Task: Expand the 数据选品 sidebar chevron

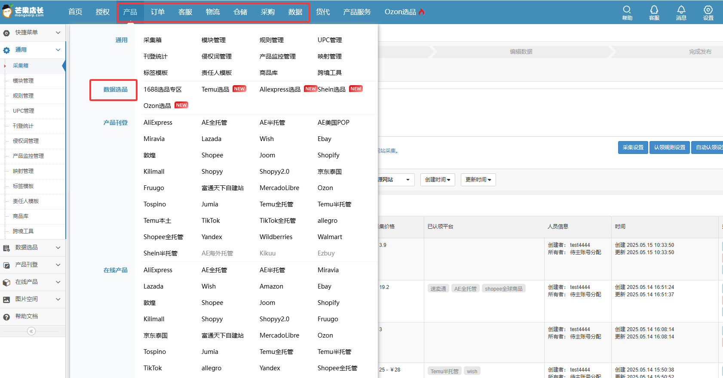Action: tap(58, 248)
